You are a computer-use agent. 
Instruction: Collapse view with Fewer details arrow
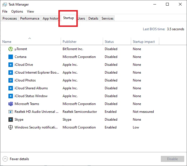tap(5, 159)
